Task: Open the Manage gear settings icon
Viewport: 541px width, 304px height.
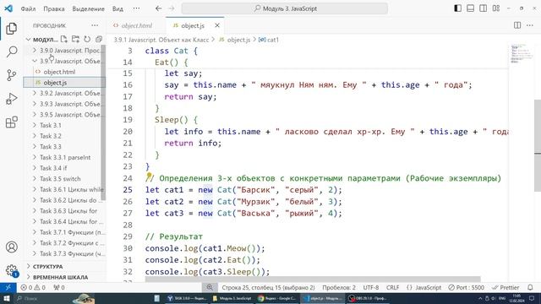Action: [x=11, y=270]
